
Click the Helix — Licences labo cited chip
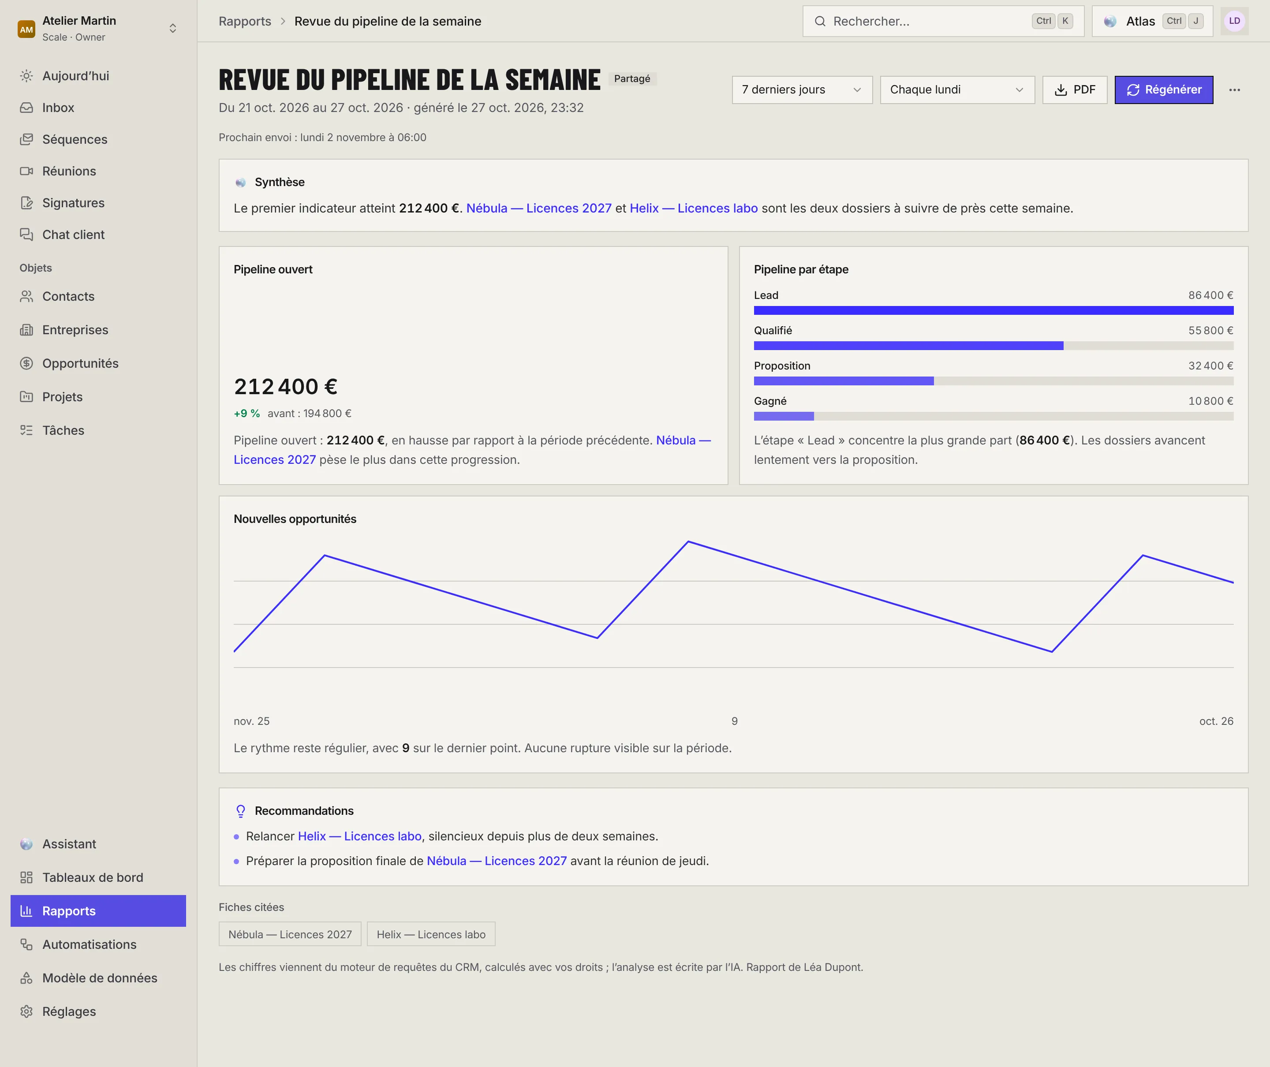[431, 935]
